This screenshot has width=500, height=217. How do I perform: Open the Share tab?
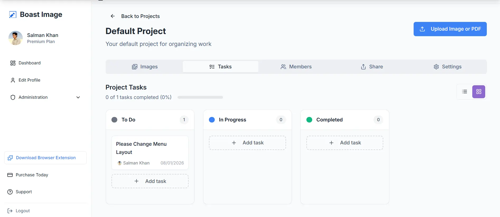coord(372,67)
